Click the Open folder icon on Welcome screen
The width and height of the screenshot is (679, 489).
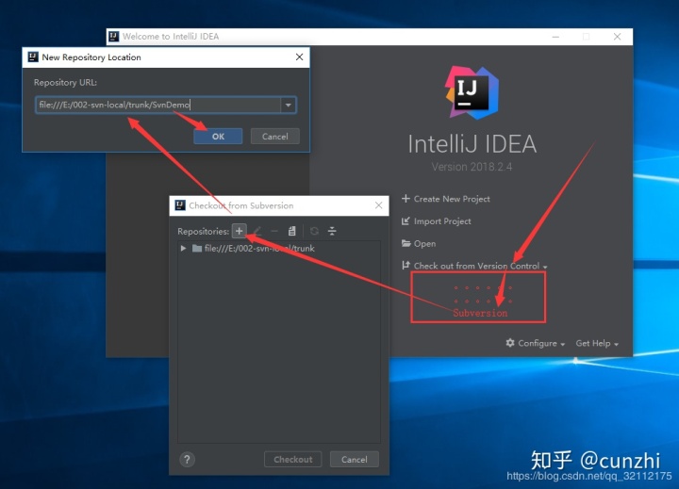point(406,243)
